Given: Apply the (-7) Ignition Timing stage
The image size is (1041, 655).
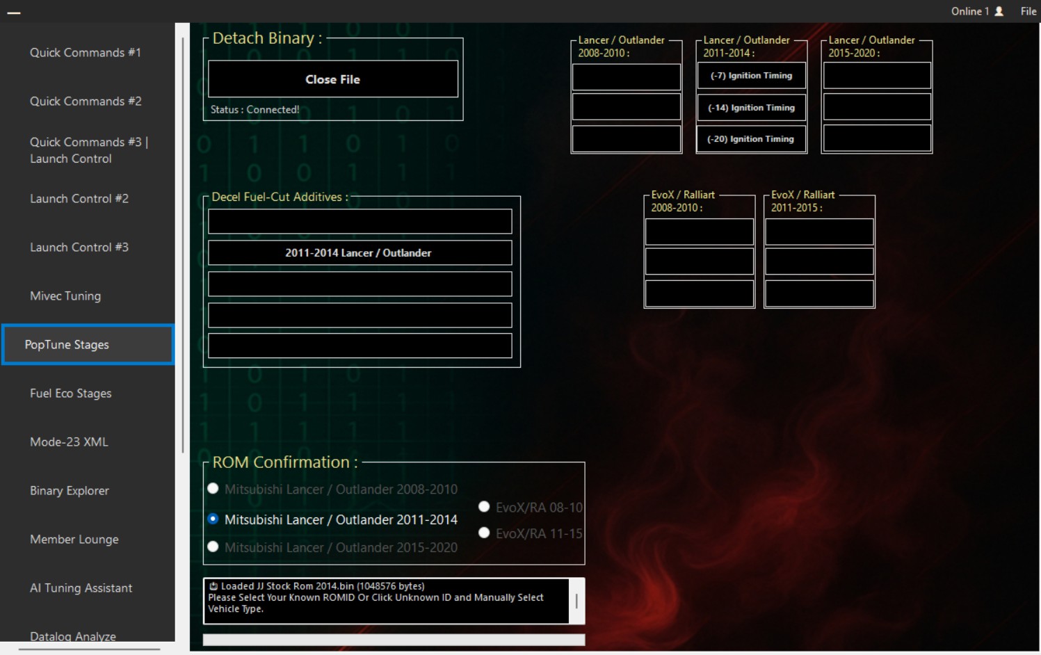Looking at the screenshot, I should point(750,75).
